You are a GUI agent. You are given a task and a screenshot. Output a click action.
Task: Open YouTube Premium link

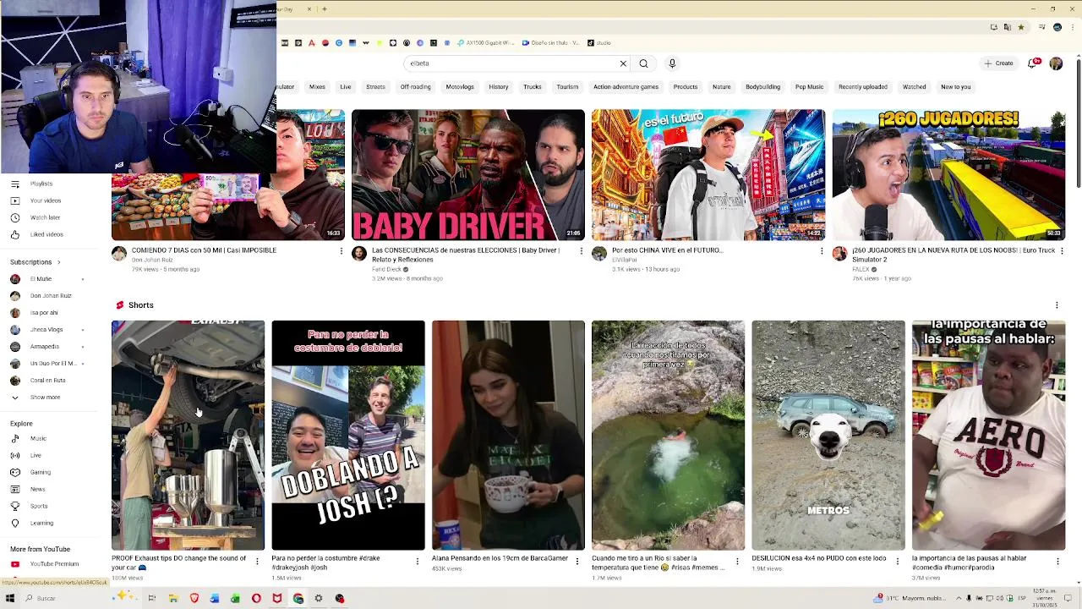[52, 564]
